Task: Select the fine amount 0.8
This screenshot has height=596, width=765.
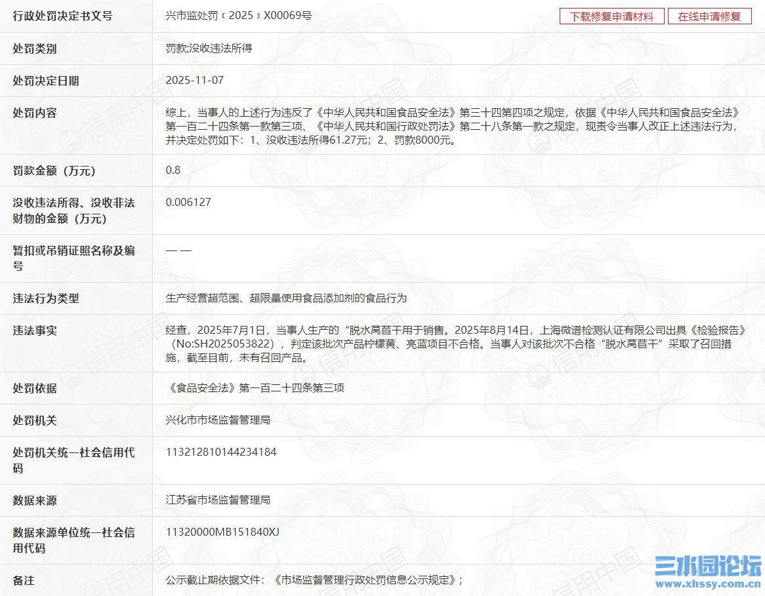Action: pos(173,170)
